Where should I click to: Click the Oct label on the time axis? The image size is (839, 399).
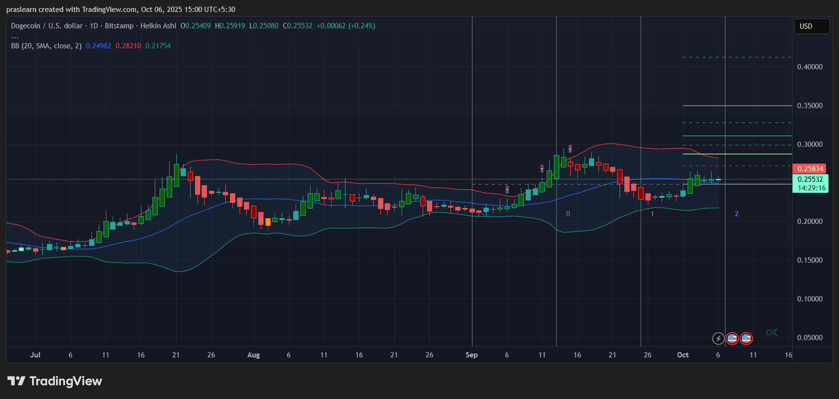pos(682,355)
